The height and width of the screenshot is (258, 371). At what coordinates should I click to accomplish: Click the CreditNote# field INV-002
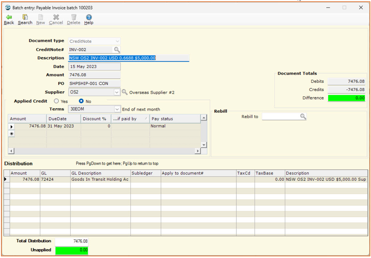[91, 50]
